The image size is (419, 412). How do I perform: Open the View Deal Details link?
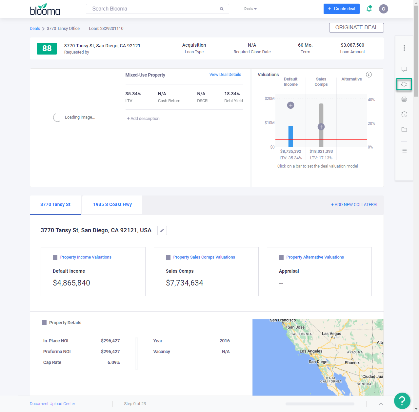(x=225, y=75)
